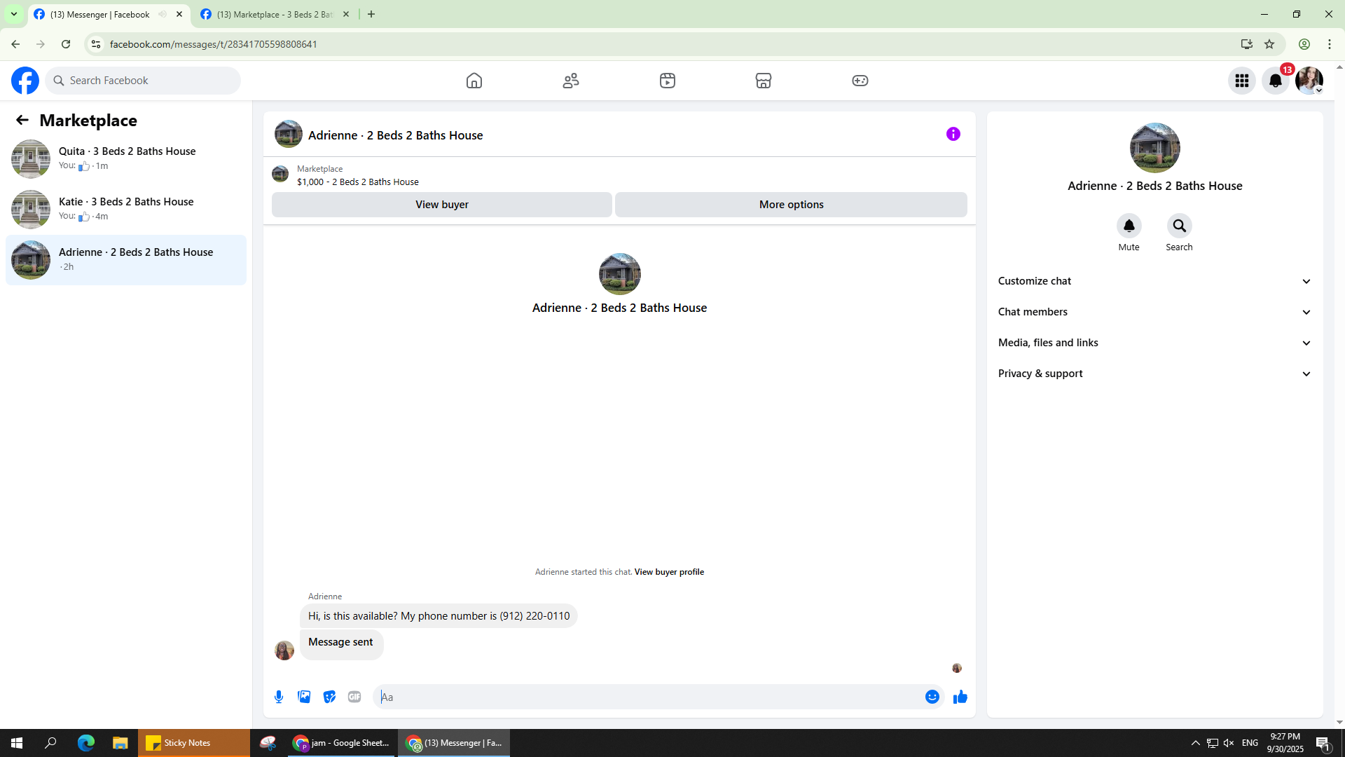Click the voice clip microphone icon
1345x757 pixels.
point(279,697)
